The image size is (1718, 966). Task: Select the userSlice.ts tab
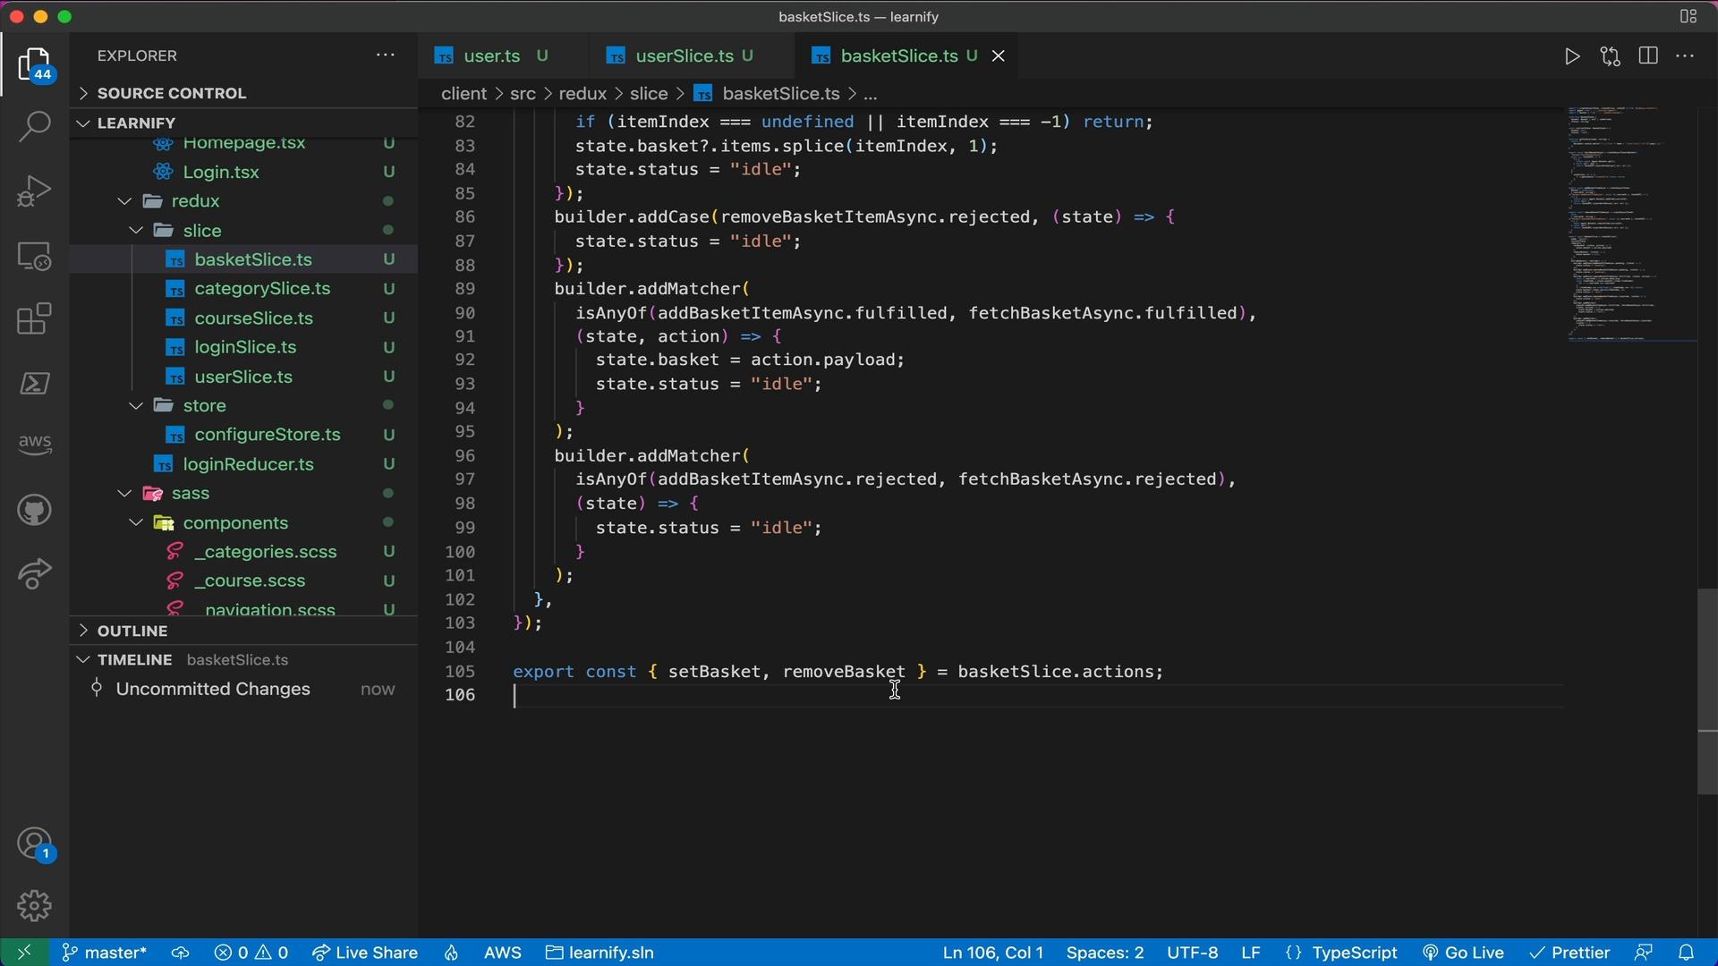tap(684, 55)
